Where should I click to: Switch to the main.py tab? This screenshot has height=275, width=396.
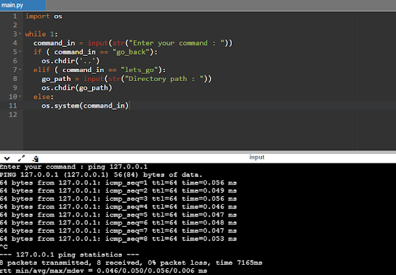pyautogui.click(x=22, y=5)
